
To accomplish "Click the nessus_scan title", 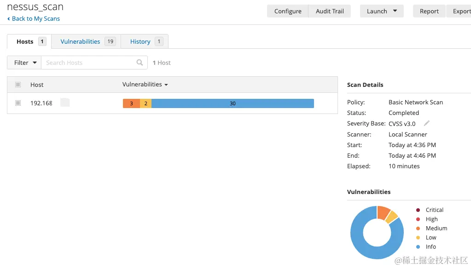I will pyautogui.click(x=35, y=6).
